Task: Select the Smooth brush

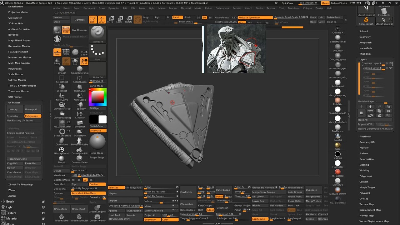Action: pyautogui.click(x=62, y=70)
